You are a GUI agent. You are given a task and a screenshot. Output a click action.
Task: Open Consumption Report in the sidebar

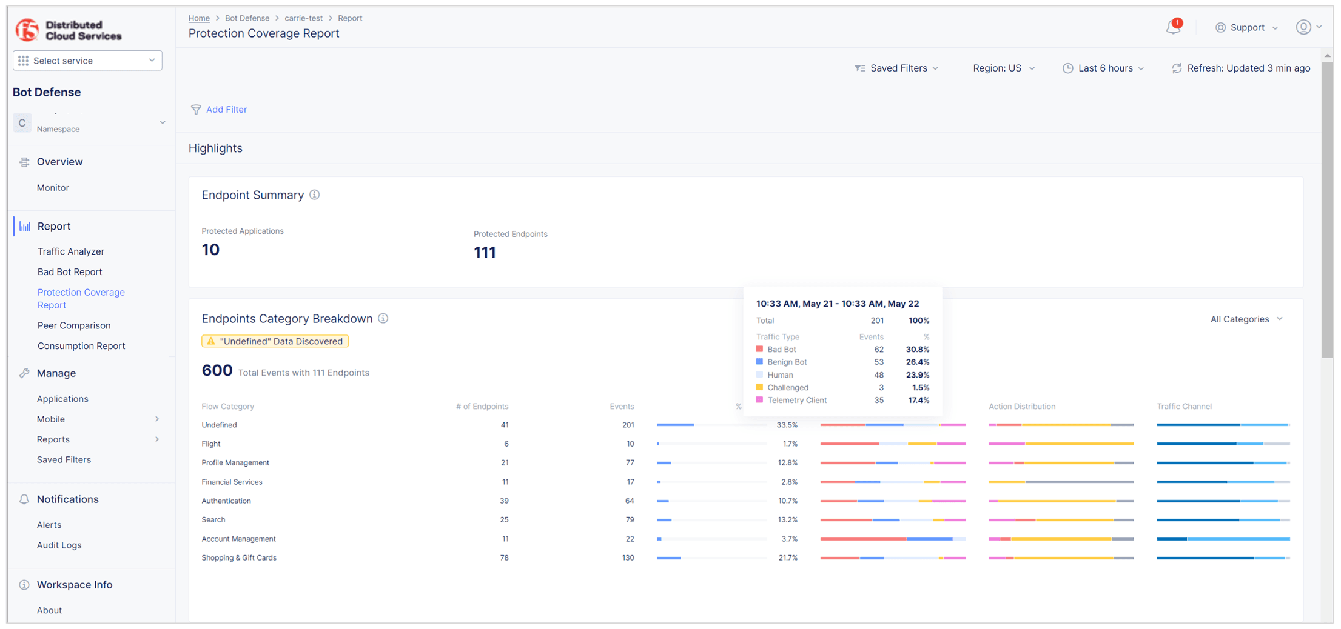[81, 346]
